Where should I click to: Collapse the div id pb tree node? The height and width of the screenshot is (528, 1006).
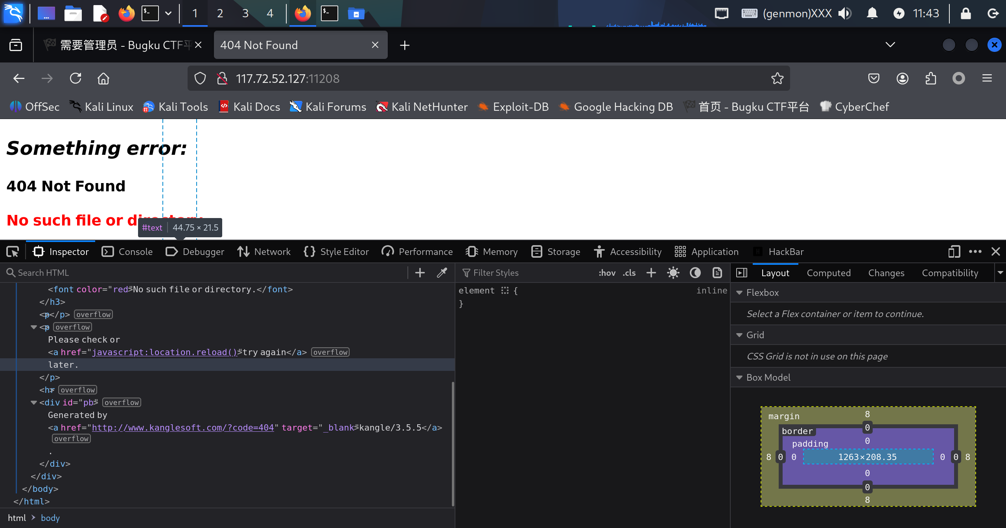[34, 402]
